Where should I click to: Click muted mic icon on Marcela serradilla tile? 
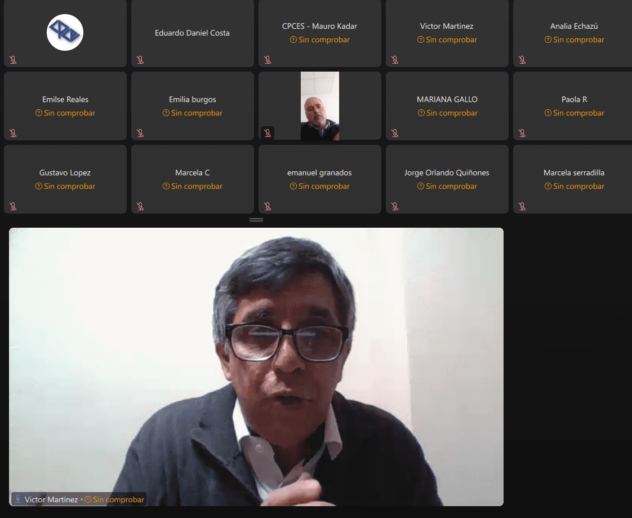(522, 206)
